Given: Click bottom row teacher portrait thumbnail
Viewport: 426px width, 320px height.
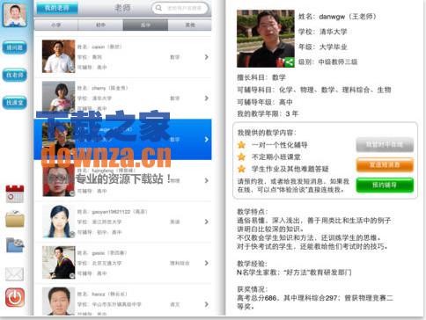Looking at the screenshot, I should 58,301.
